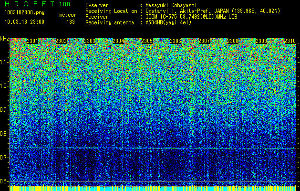Click the 2309 time marker
This screenshot has height=191, width=300.
pyautogui.click(x=261, y=41)
